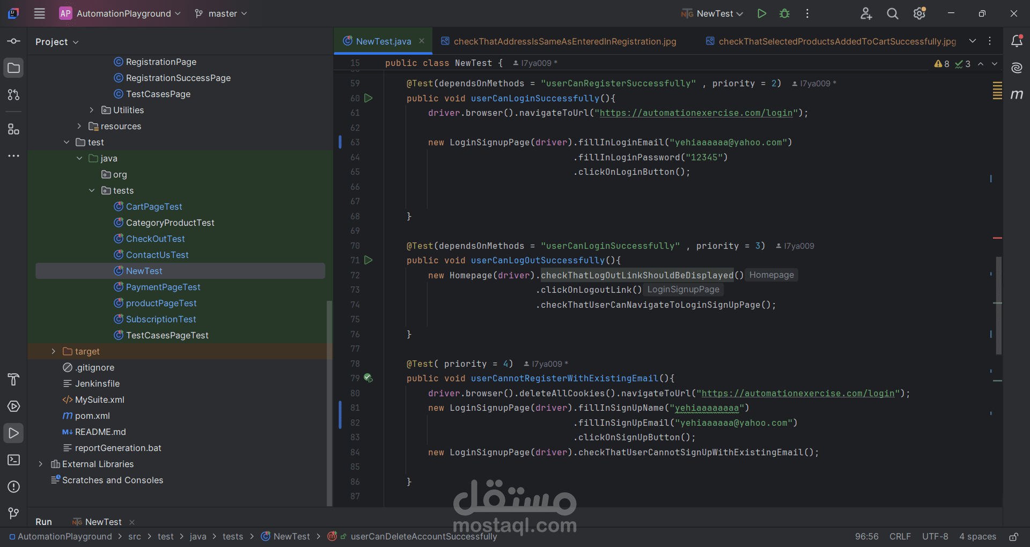The height and width of the screenshot is (547, 1030).
Task: Run userCanLoginSuccessfully from the line 60 gutter icon
Action: [x=369, y=98]
